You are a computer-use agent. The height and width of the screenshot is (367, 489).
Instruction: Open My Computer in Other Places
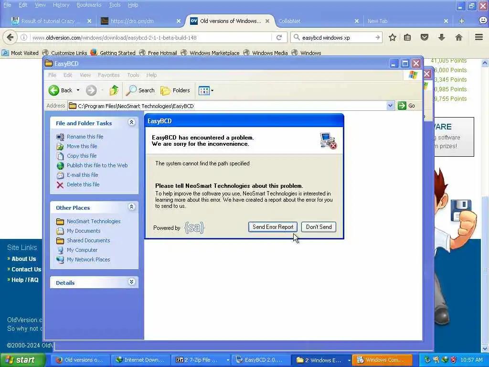(82, 250)
